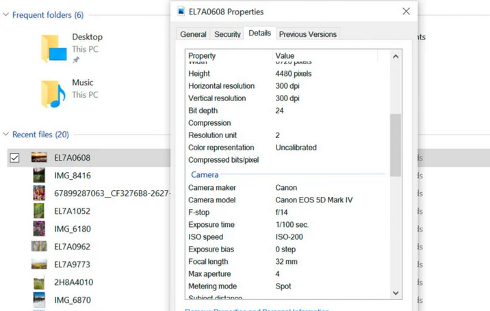
Task: Click the Exposure bias value 0 step
Action: pyautogui.click(x=285, y=249)
